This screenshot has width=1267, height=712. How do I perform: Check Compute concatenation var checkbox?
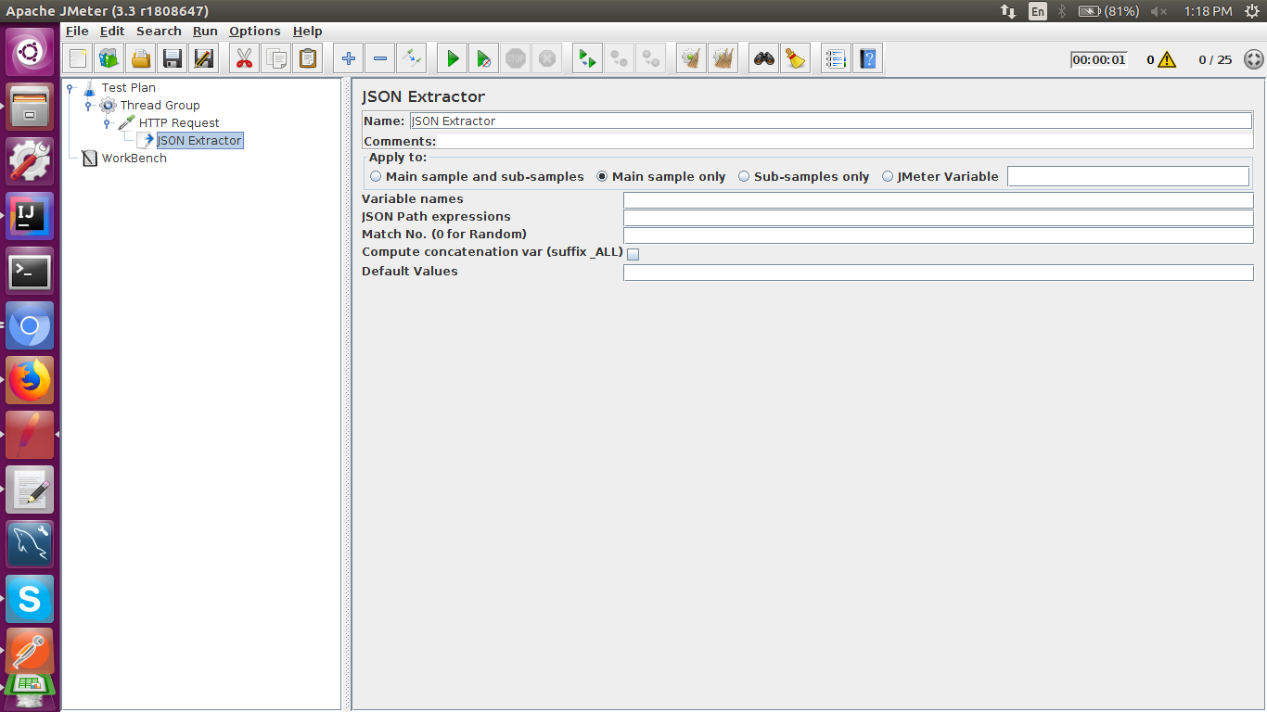click(633, 254)
